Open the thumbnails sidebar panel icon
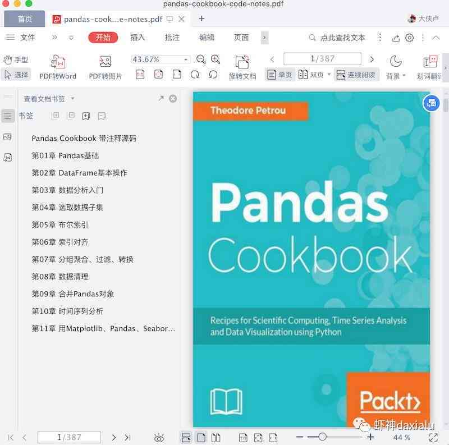Image resolution: width=449 pixels, height=445 pixels. coord(7,136)
